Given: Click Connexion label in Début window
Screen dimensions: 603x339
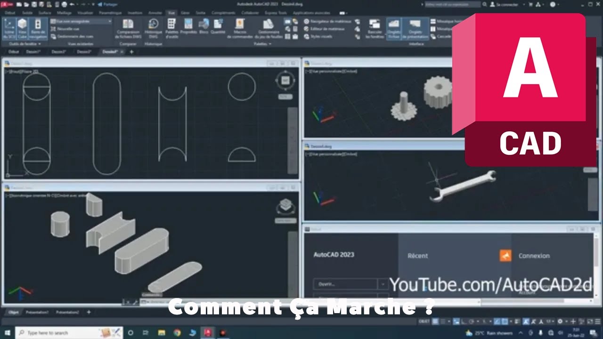Looking at the screenshot, I should [534, 256].
